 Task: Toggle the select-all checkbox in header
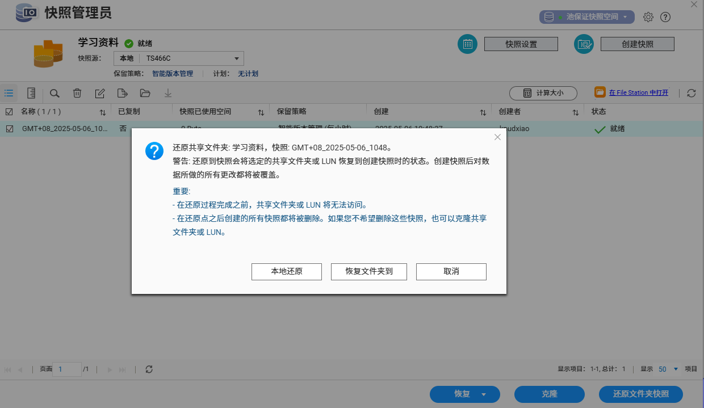(9, 112)
